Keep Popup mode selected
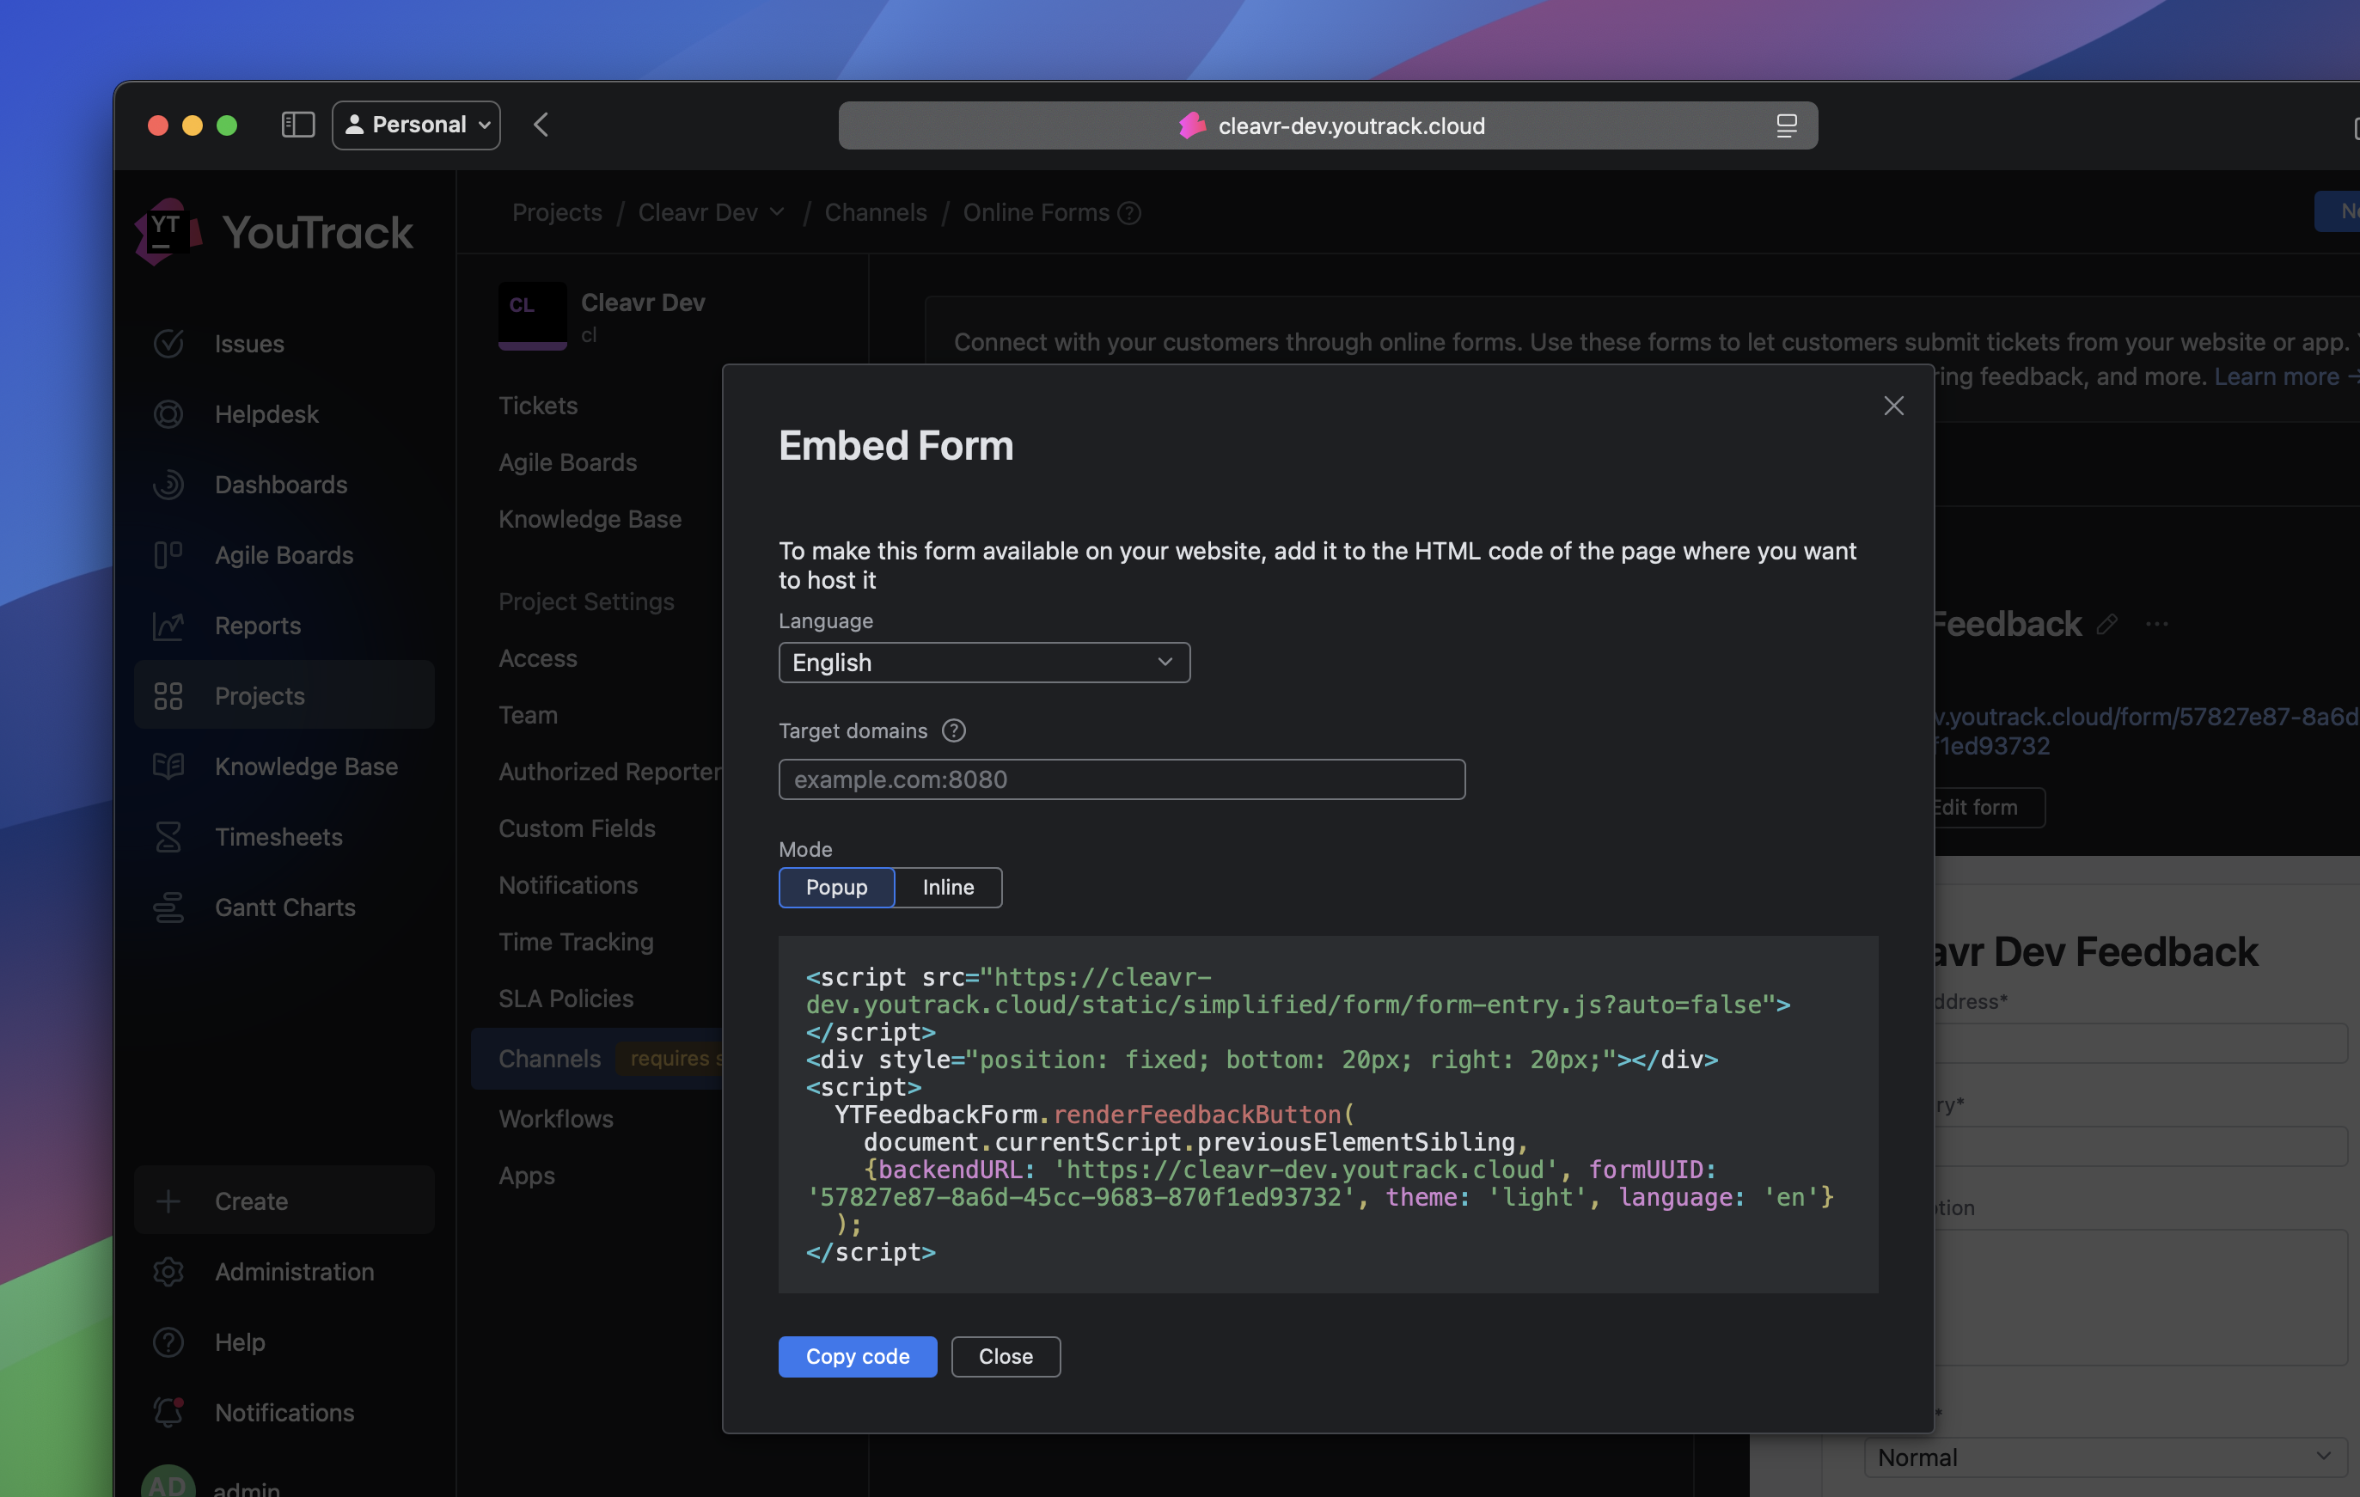The image size is (2360, 1497). pos(836,888)
